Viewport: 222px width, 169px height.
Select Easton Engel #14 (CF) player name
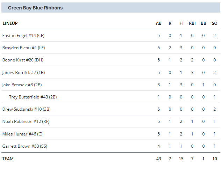click(23, 36)
